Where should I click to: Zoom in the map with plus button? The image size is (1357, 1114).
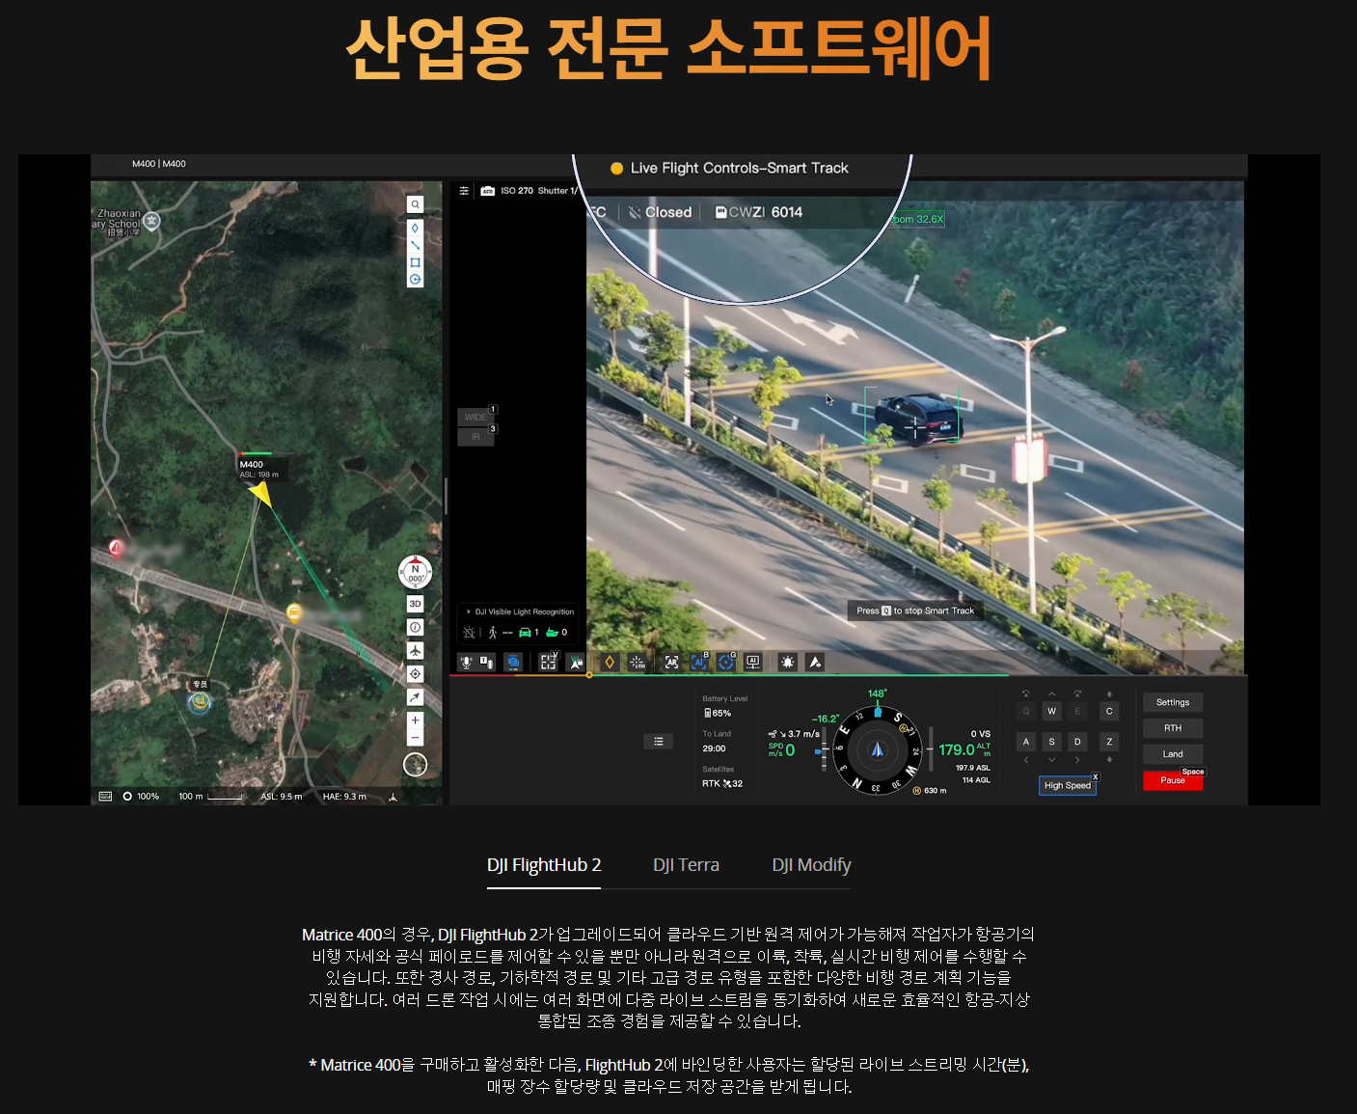[x=416, y=720]
